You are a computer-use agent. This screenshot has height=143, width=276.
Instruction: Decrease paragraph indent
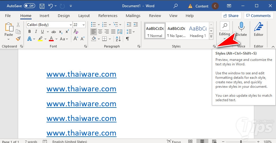pyautogui.click(x=129, y=24)
